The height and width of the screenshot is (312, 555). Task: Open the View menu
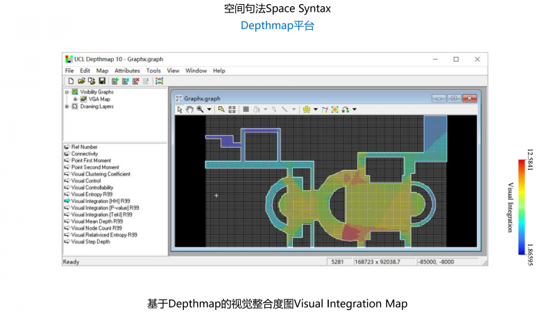click(173, 71)
